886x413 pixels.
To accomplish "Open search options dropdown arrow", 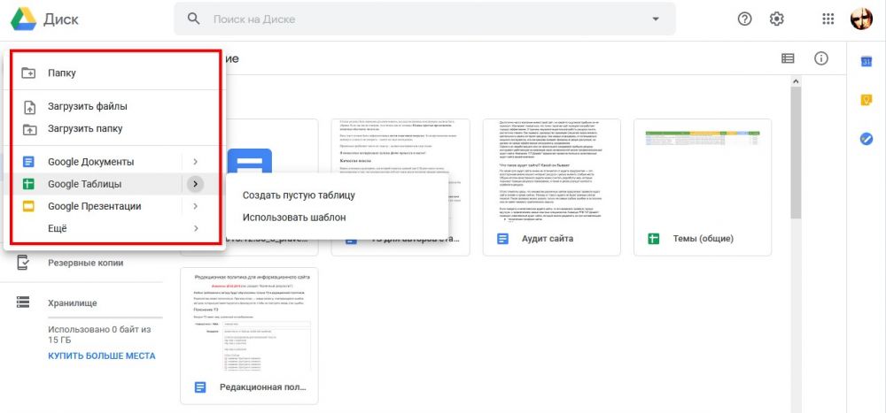I will click(x=656, y=19).
